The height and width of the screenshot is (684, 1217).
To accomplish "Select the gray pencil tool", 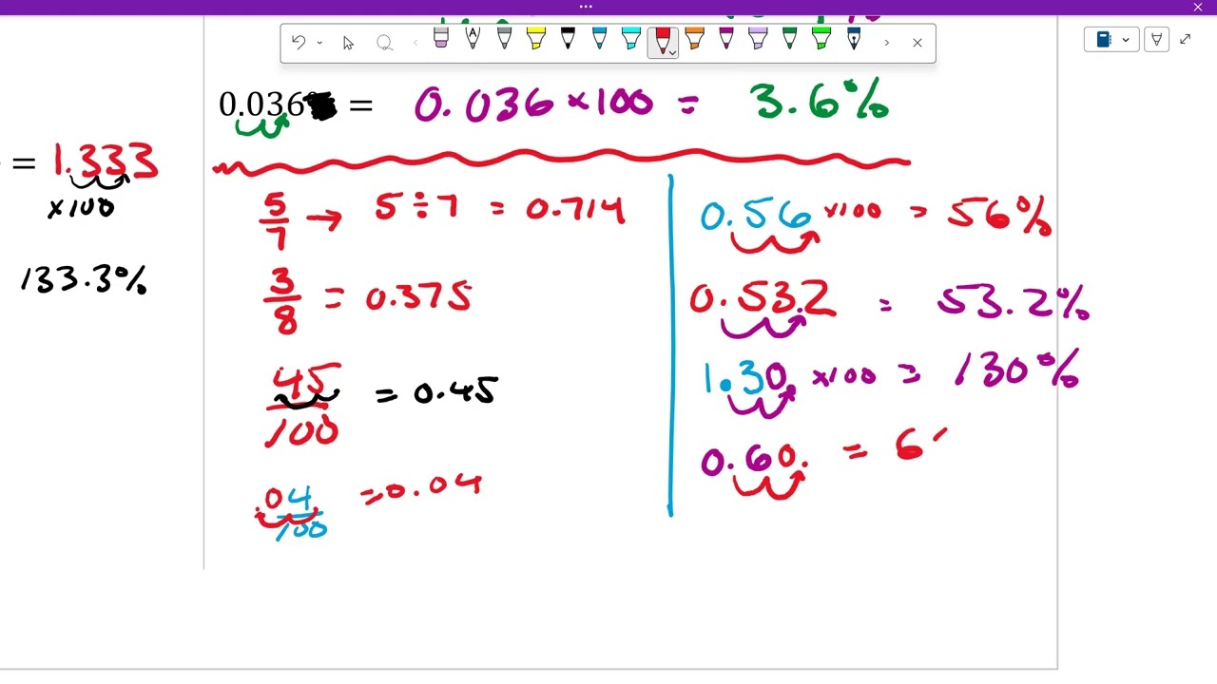I will click(504, 39).
